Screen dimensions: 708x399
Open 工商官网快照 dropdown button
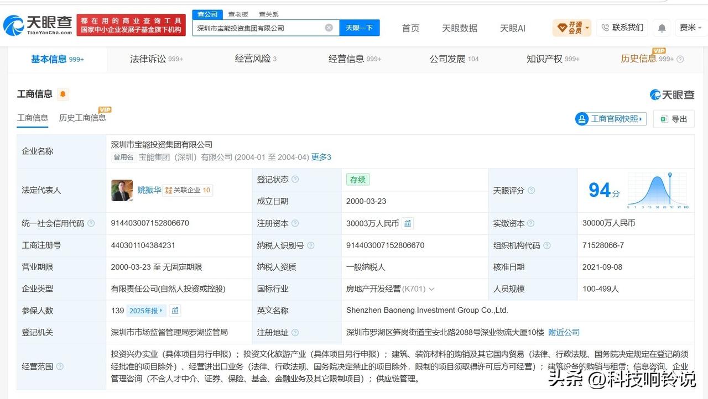[611, 119]
